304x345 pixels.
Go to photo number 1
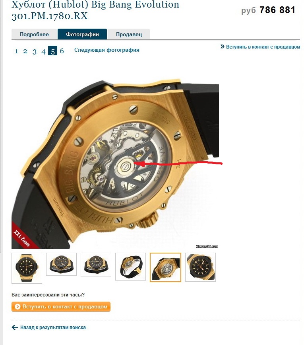point(16,51)
